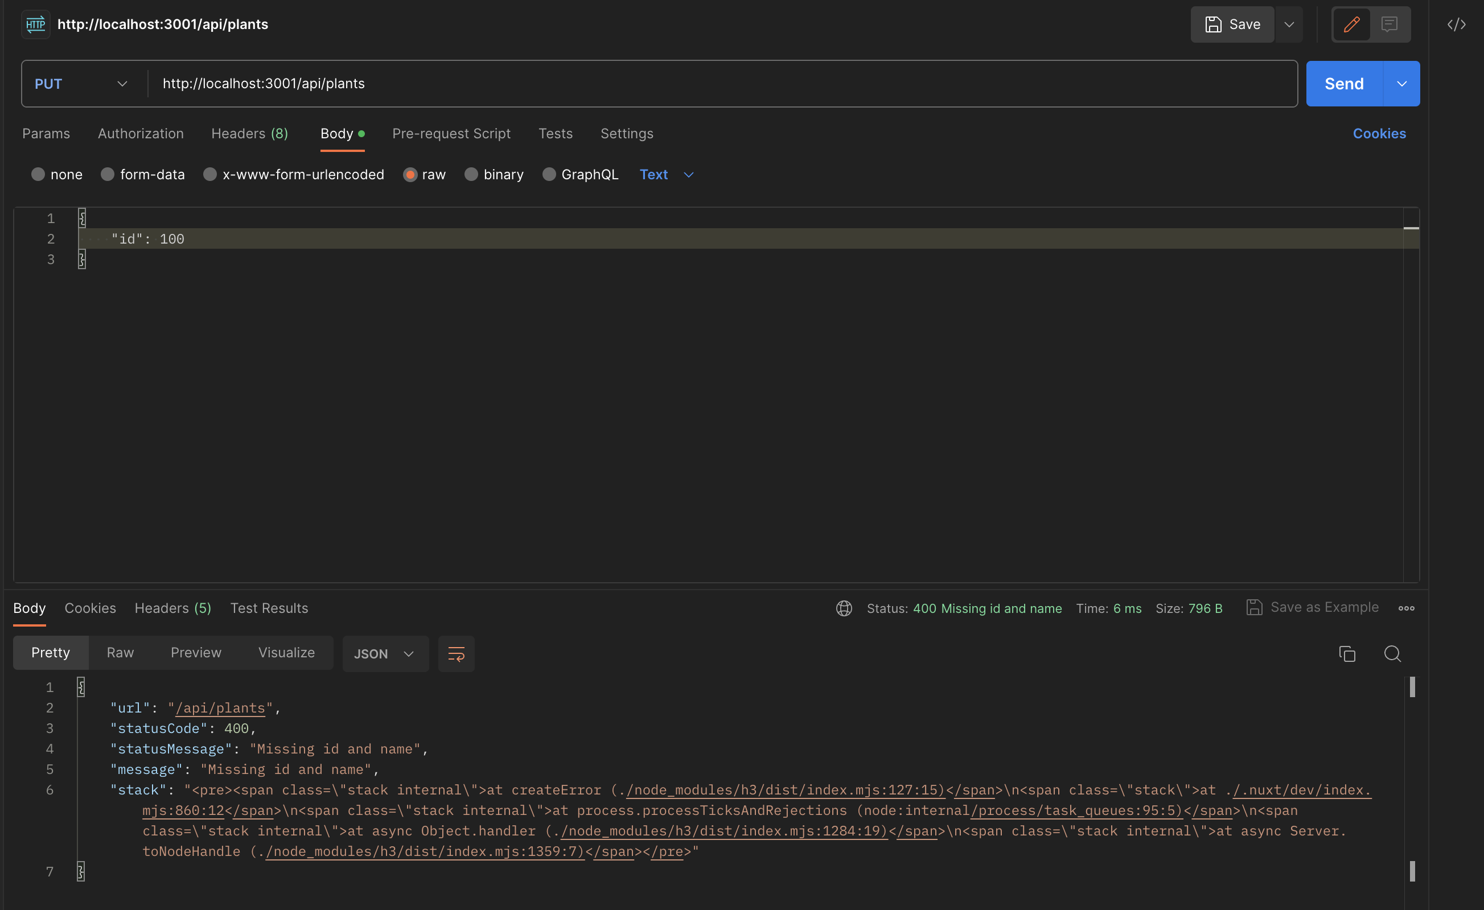Open the Cookies link

(x=1379, y=134)
